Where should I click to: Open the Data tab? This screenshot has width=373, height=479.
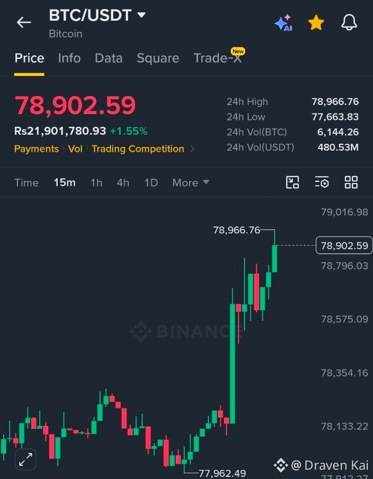point(108,58)
